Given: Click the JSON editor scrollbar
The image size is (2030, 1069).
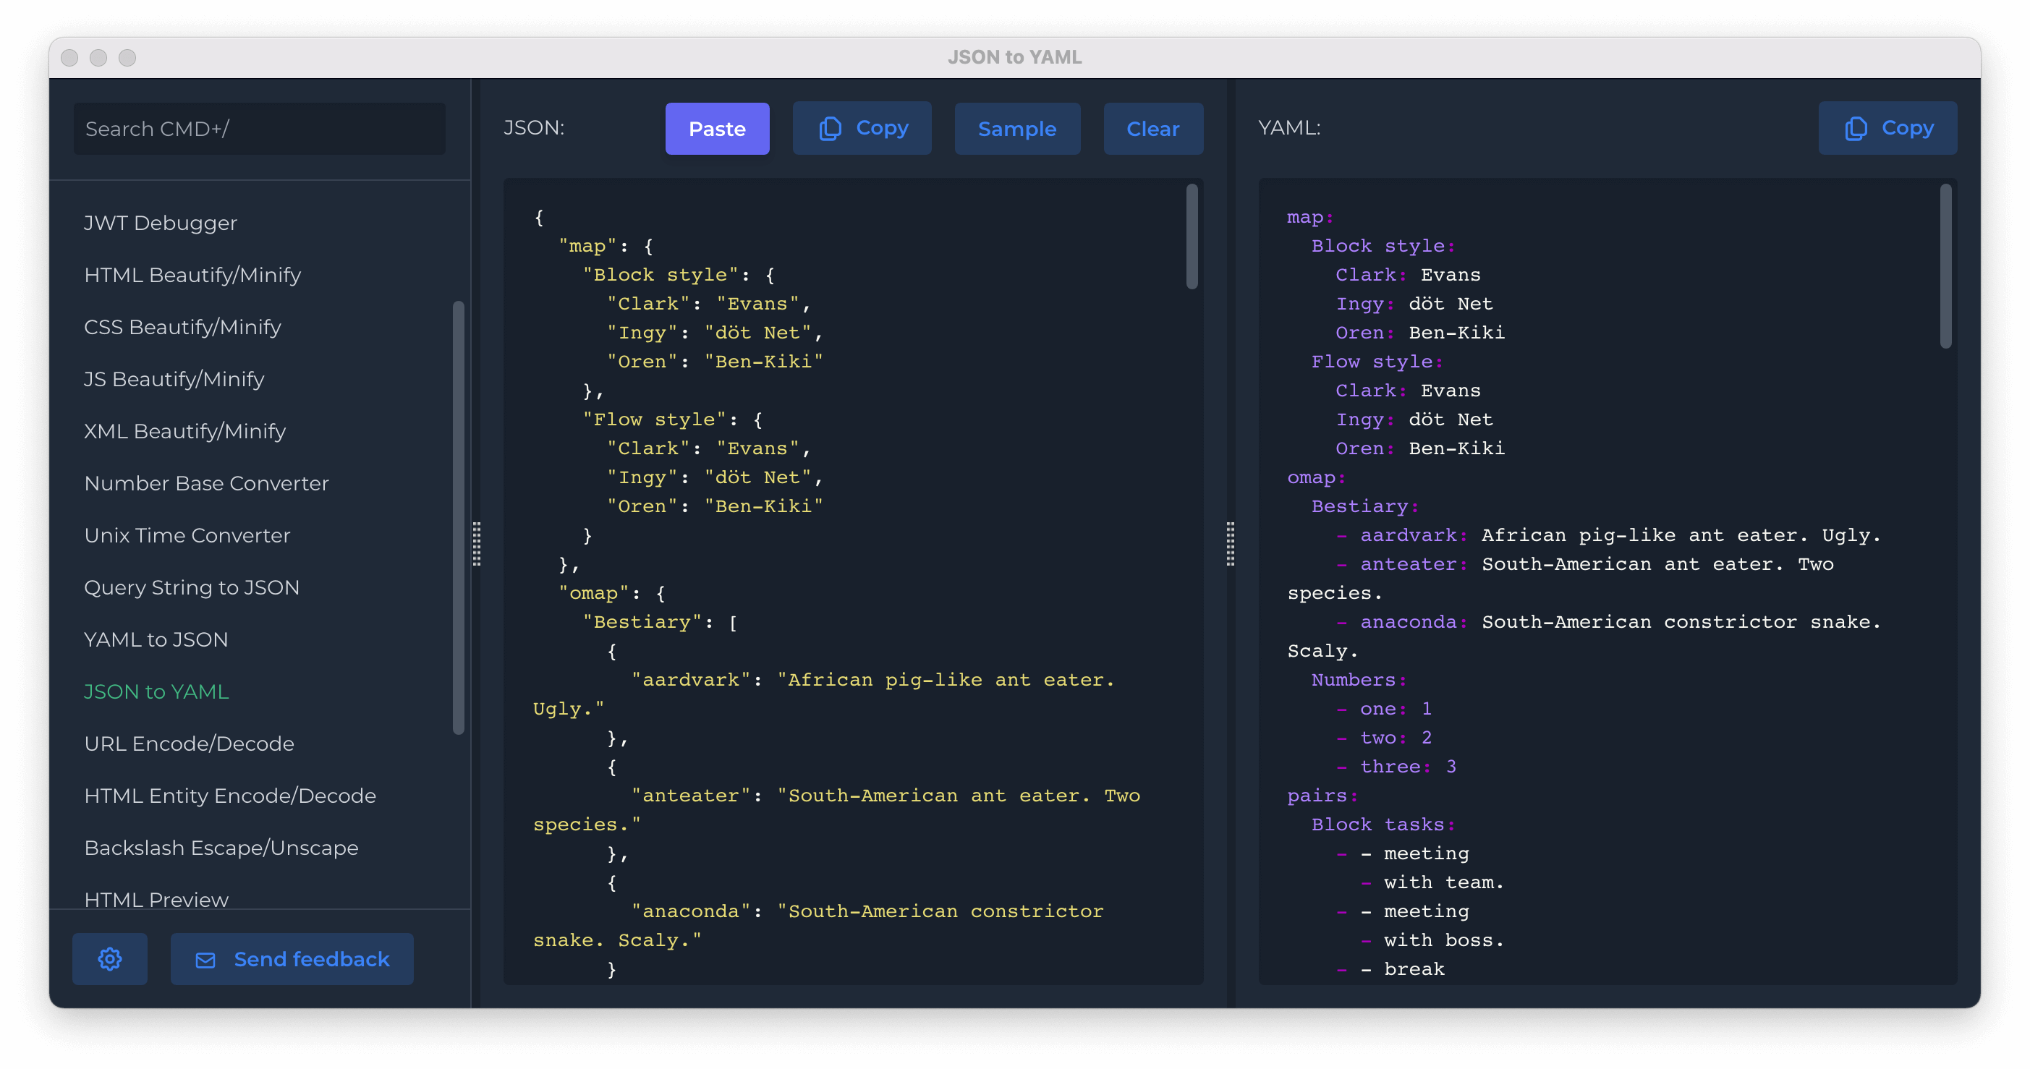Looking at the screenshot, I should 1191,237.
